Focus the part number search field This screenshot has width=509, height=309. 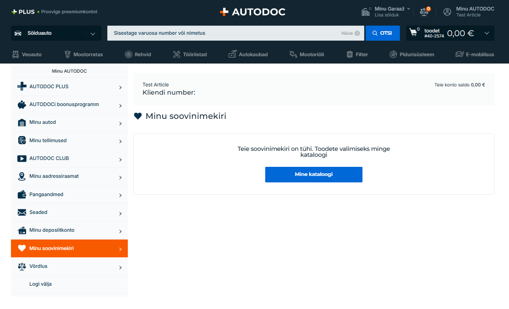click(224, 33)
